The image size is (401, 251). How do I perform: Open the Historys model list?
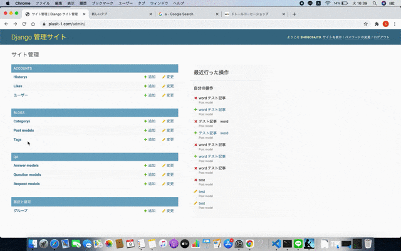click(x=20, y=77)
